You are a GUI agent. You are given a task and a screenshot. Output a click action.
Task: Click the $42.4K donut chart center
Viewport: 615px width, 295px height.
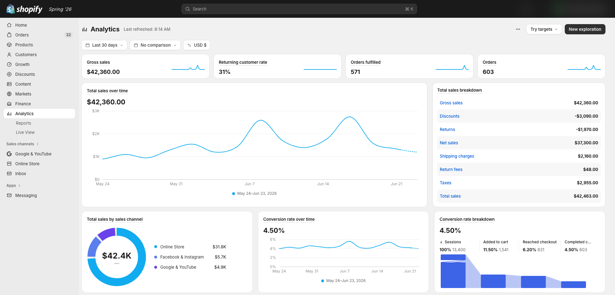(116, 256)
